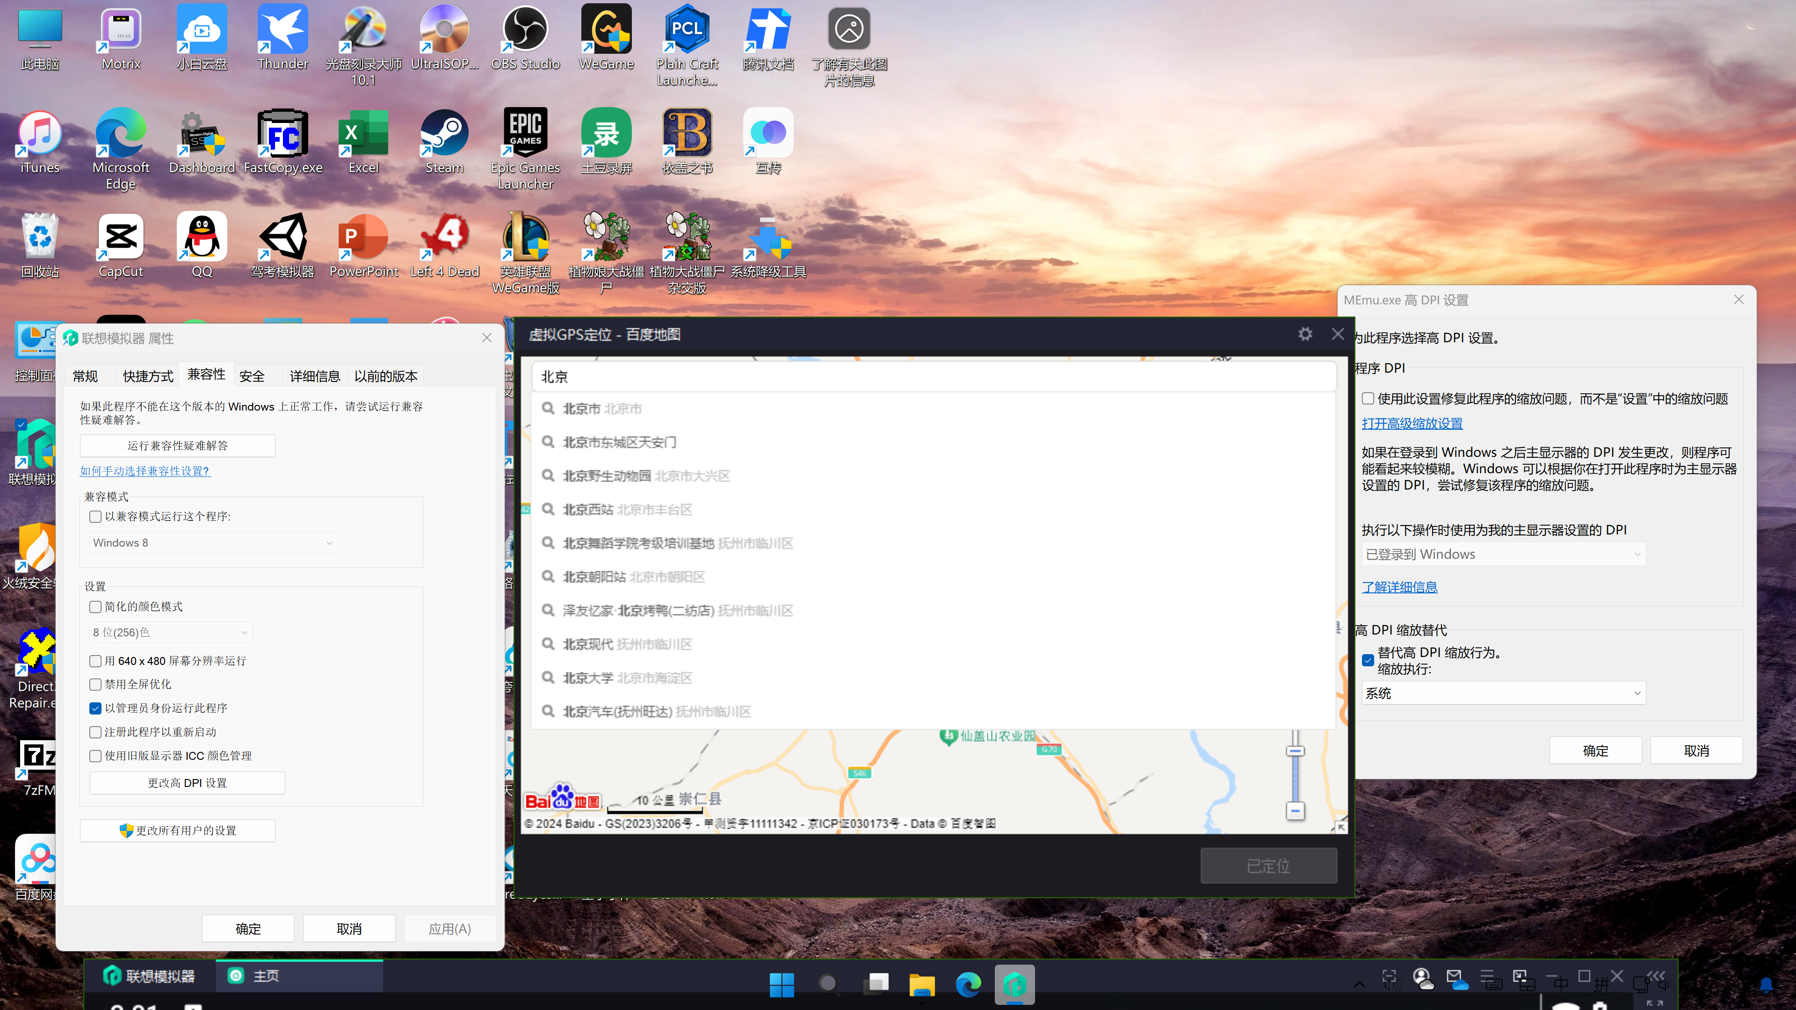
Task: Select the 兼容性 tab
Action: pyautogui.click(x=206, y=374)
